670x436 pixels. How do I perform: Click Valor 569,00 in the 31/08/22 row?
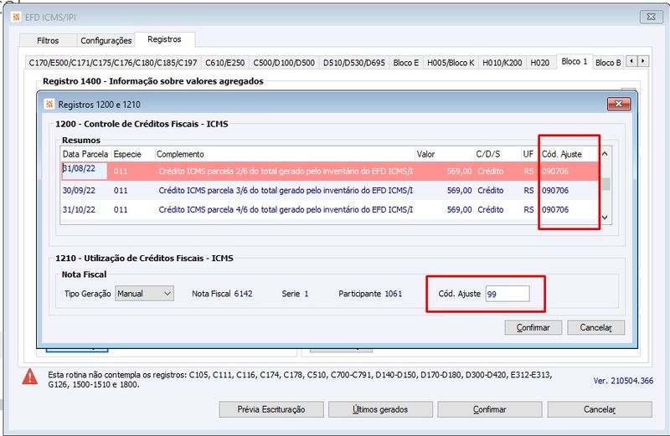pos(459,172)
